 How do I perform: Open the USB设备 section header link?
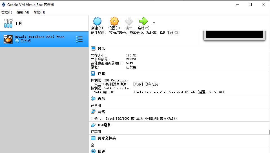(x=104, y=125)
